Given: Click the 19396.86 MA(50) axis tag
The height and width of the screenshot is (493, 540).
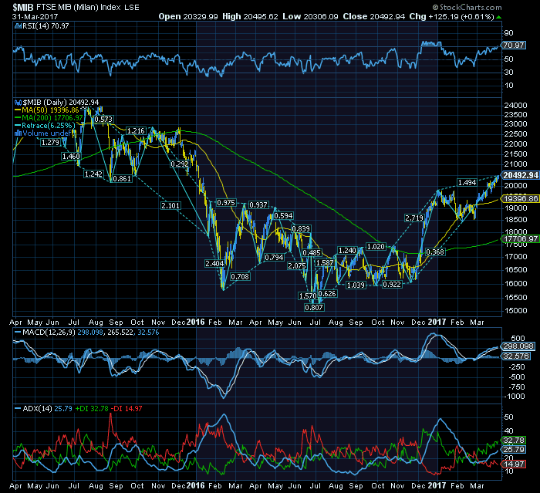Looking at the screenshot, I should [521, 199].
